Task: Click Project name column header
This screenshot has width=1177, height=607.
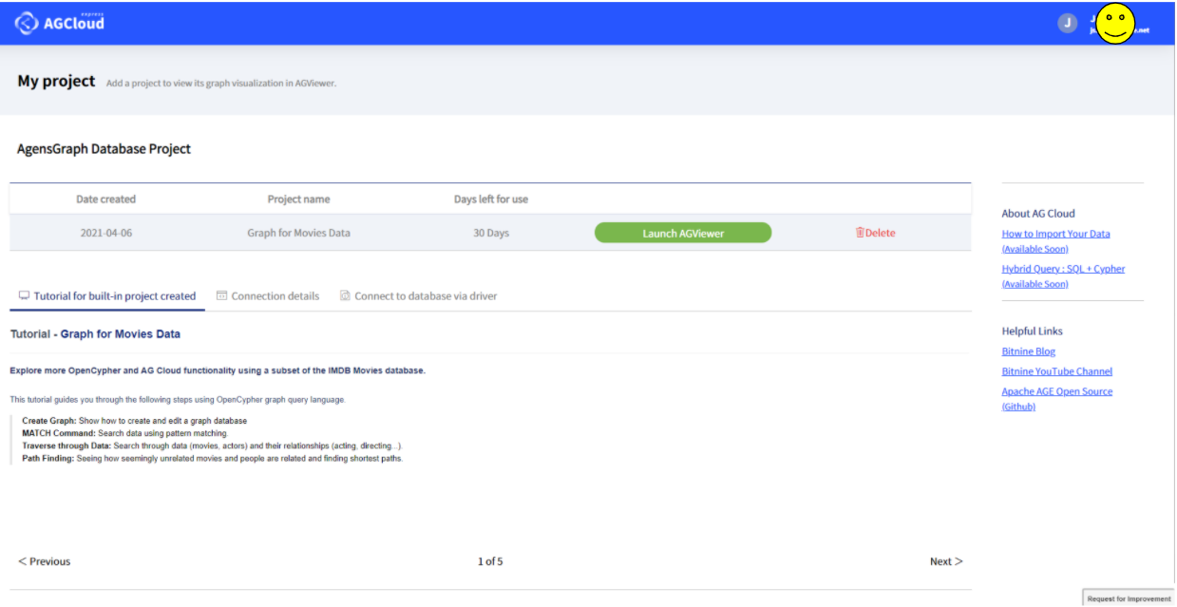Action: [x=298, y=199]
